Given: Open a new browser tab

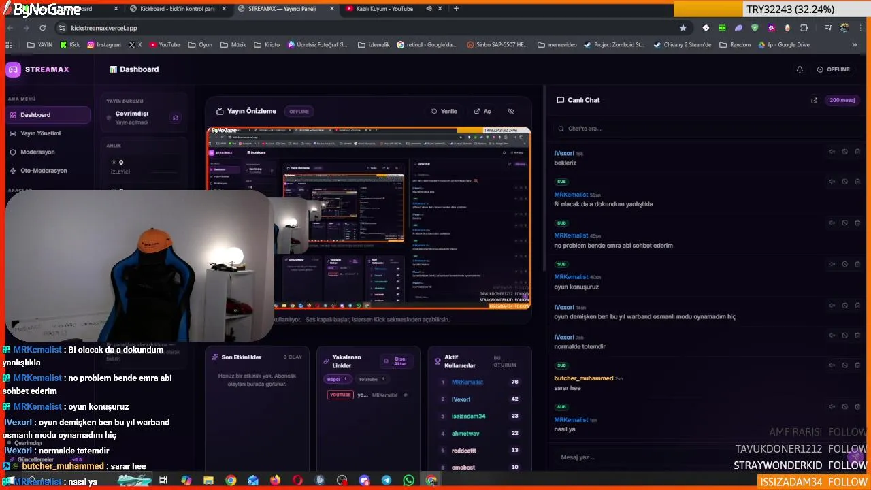Looking at the screenshot, I should tap(456, 9).
